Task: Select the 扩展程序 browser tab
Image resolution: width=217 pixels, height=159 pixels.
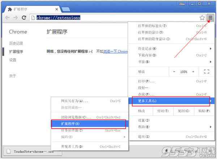Action: click(32, 9)
